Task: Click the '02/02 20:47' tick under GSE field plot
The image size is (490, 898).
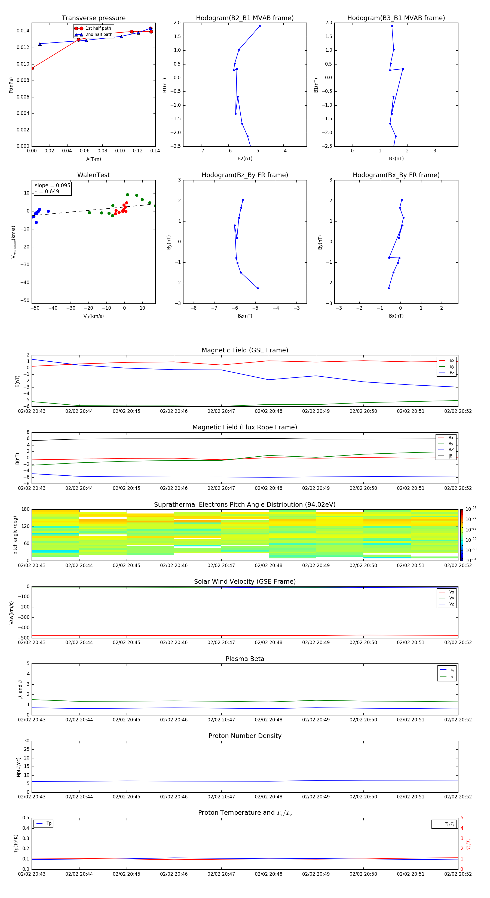Action: point(221,411)
